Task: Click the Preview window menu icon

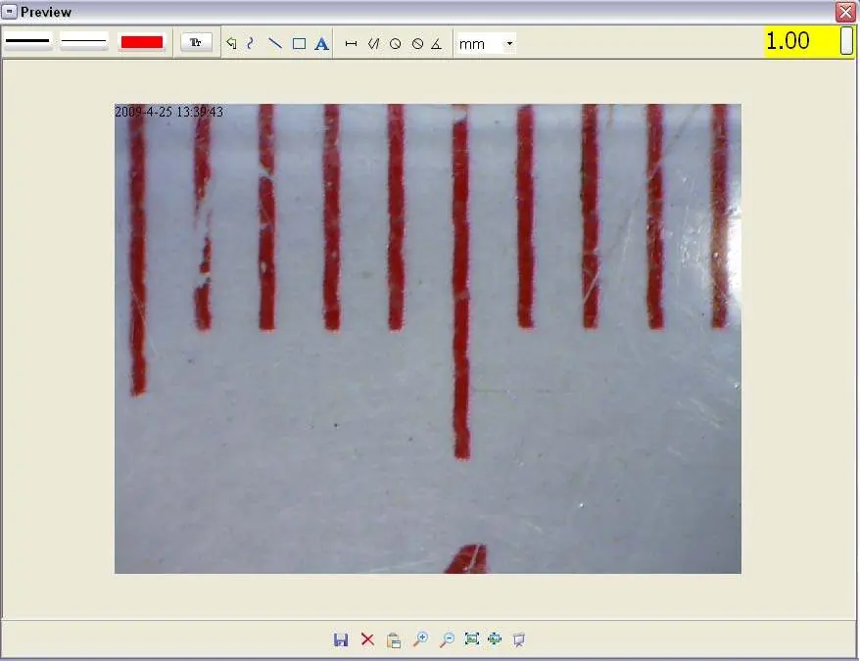Action: [10, 12]
